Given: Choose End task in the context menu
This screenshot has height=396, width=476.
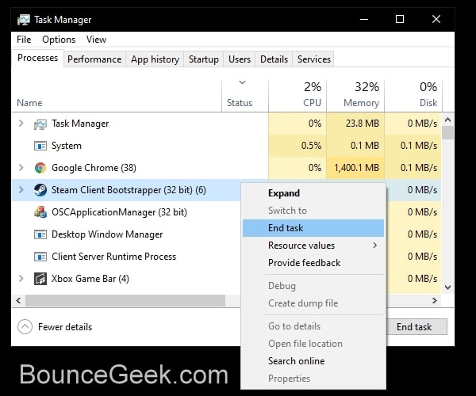Looking at the screenshot, I should tap(313, 228).
